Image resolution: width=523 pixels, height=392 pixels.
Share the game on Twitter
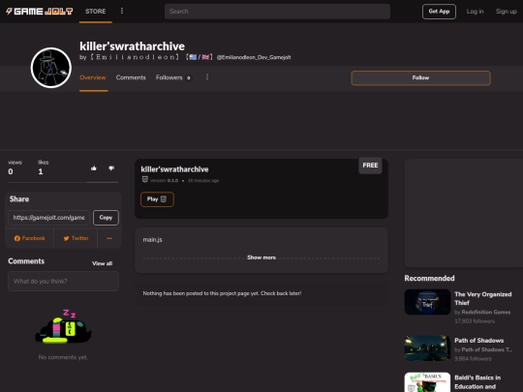click(76, 238)
